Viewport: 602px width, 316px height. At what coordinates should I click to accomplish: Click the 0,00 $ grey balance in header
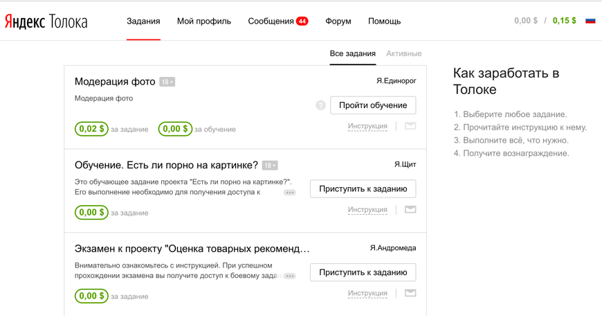pyautogui.click(x=526, y=21)
